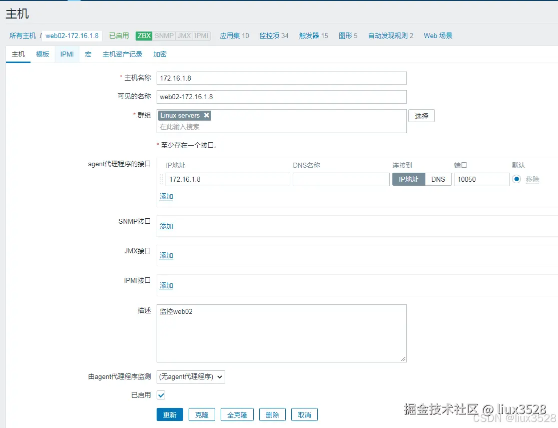Screen dimensions: 558x428
Task: Click the 全克隆 button
Action: coord(237,415)
